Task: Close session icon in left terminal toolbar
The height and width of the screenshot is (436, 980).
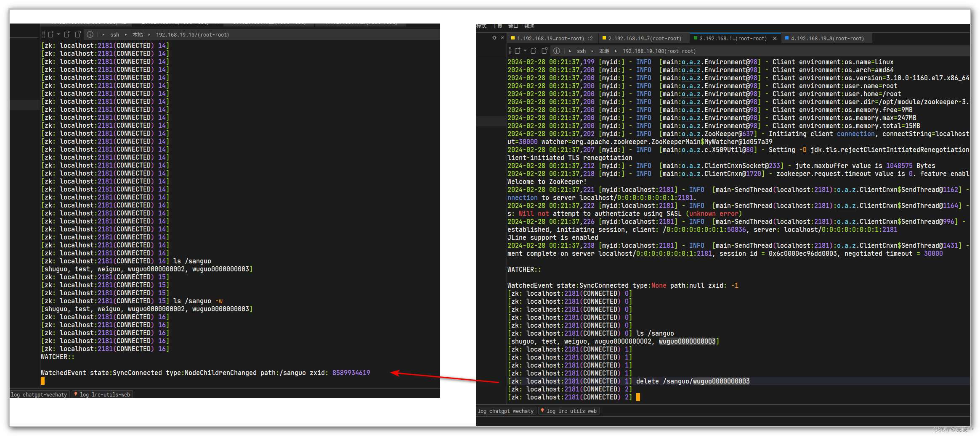Action: [x=67, y=34]
